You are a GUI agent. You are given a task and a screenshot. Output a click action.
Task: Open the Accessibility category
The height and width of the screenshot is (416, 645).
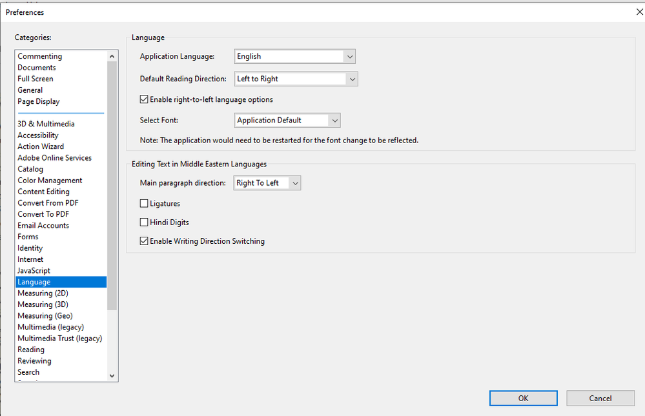38,135
